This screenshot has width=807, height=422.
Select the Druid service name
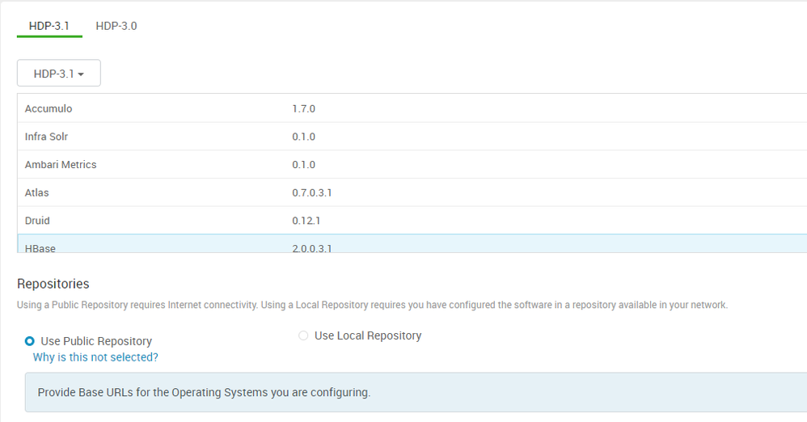[x=37, y=220]
